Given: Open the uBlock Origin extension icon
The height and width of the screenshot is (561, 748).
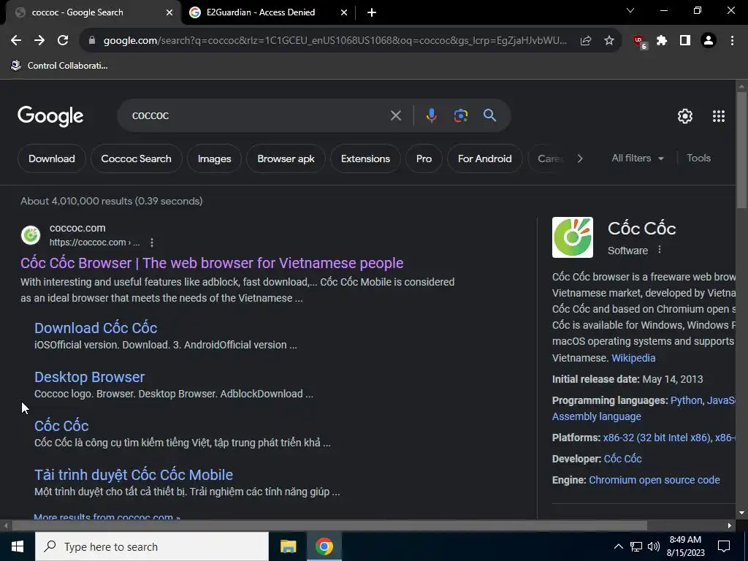Looking at the screenshot, I should coord(640,42).
